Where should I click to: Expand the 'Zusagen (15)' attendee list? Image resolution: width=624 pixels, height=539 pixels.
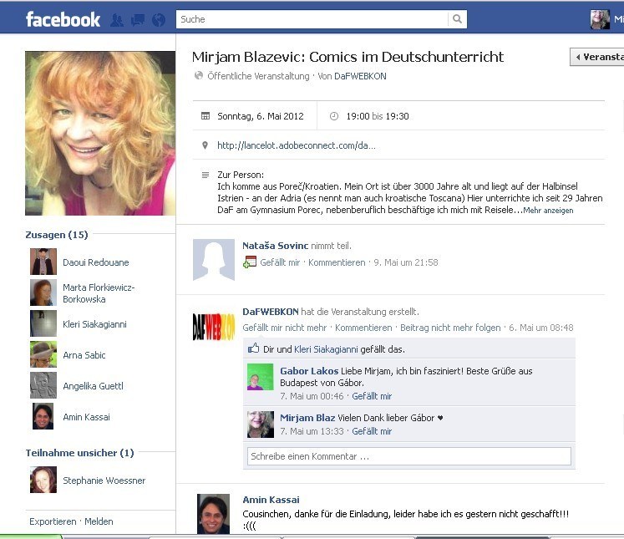pos(56,235)
